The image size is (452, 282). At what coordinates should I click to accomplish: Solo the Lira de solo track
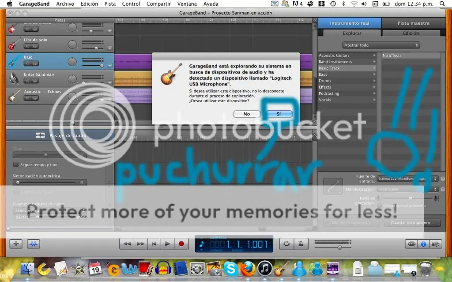click(x=34, y=46)
